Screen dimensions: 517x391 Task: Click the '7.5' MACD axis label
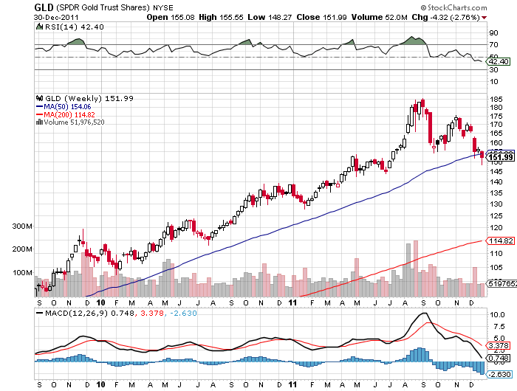(499, 326)
